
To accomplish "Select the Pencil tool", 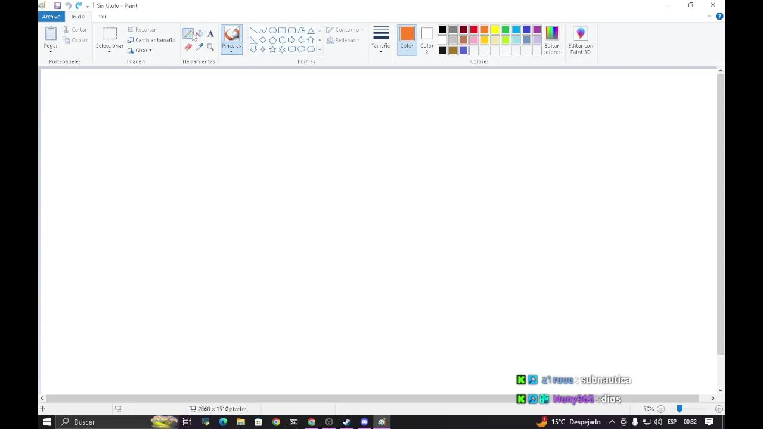I will 188,34.
